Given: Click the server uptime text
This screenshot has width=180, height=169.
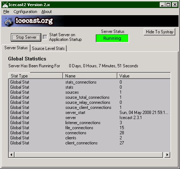Looking at the screenshot, I should [104, 66].
